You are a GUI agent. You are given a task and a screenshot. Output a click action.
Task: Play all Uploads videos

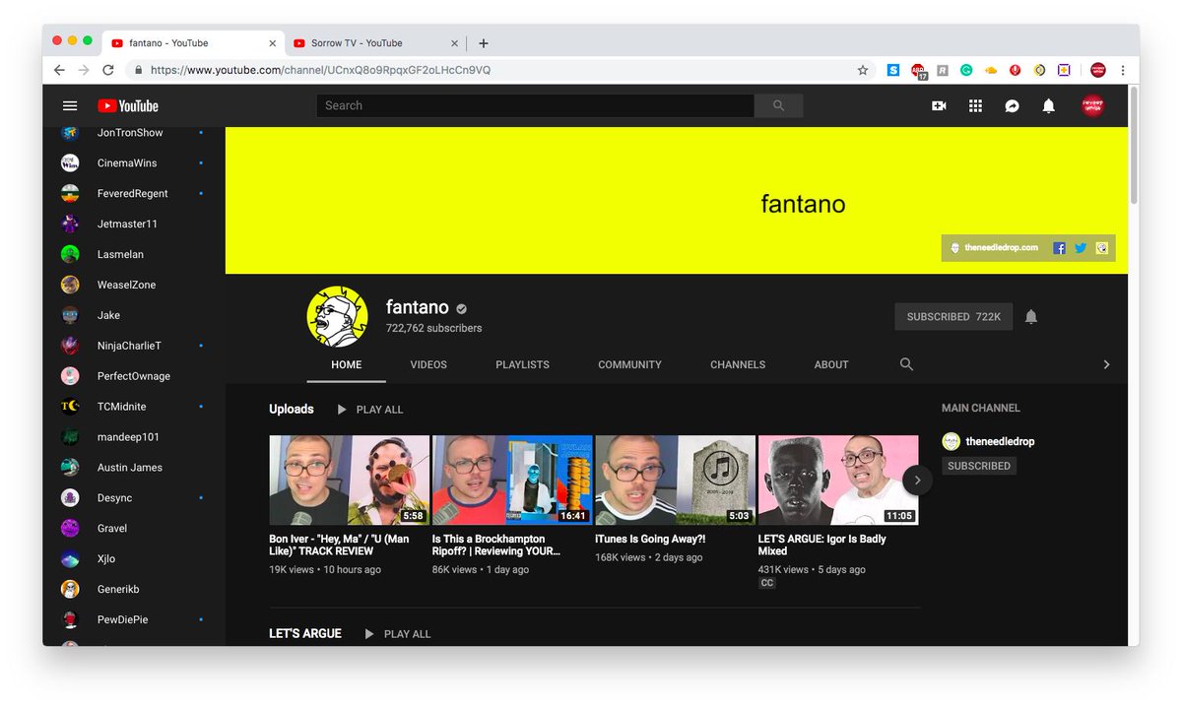coord(370,410)
